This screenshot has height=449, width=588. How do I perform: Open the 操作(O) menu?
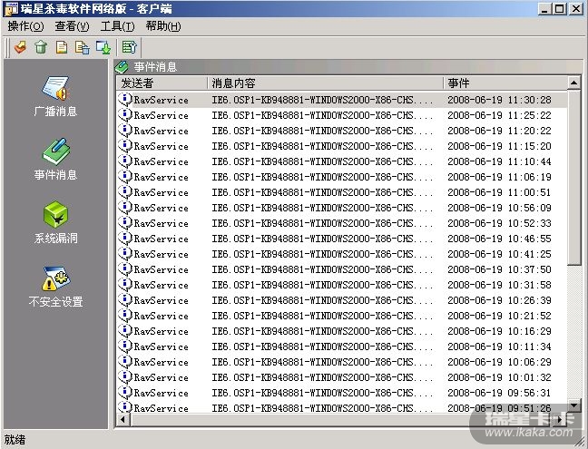coord(25,26)
